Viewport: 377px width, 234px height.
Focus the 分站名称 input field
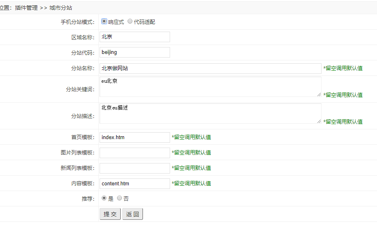click(x=211, y=69)
